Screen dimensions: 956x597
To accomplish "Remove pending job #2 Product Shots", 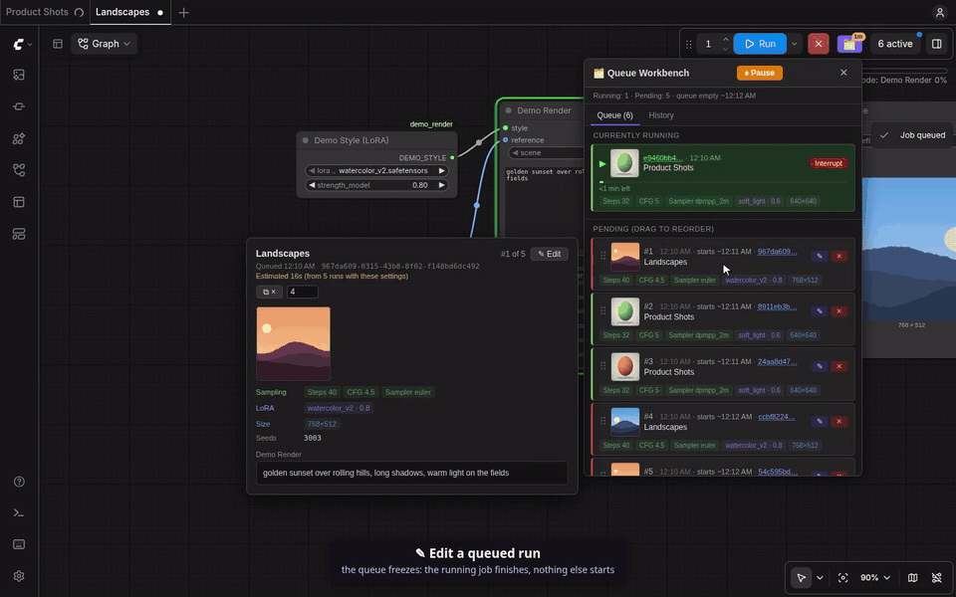I will (x=838, y=311).
